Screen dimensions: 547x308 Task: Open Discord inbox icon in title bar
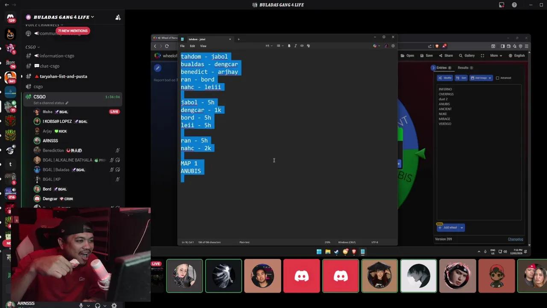(x=502, y=5)
